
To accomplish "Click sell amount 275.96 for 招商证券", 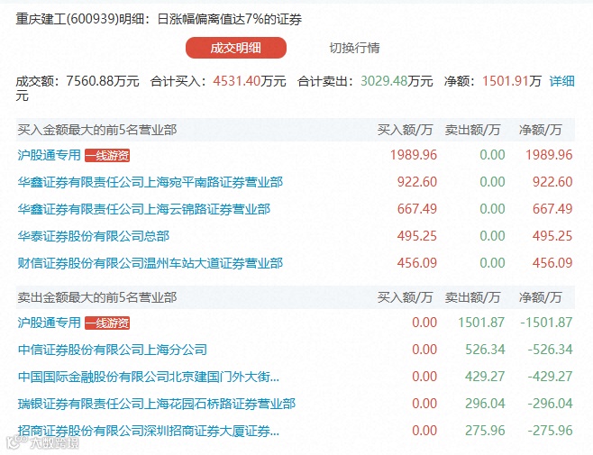I will 485,431.
